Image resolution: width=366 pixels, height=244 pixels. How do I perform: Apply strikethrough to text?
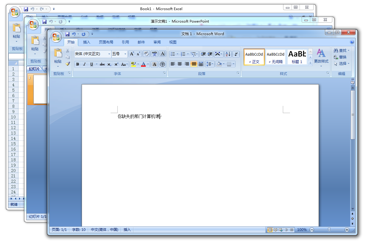tap(102, 64)
